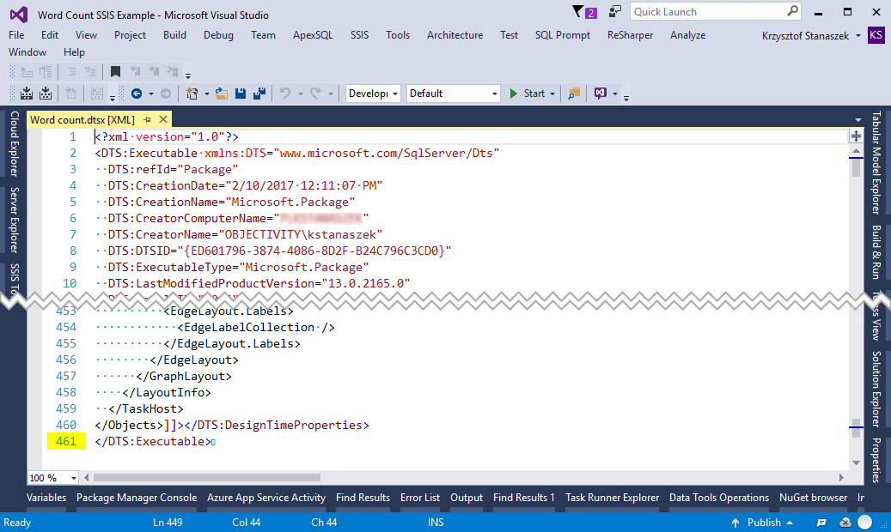Navigate backward with blue arrow
891x532 pixels.
(137, 94)
